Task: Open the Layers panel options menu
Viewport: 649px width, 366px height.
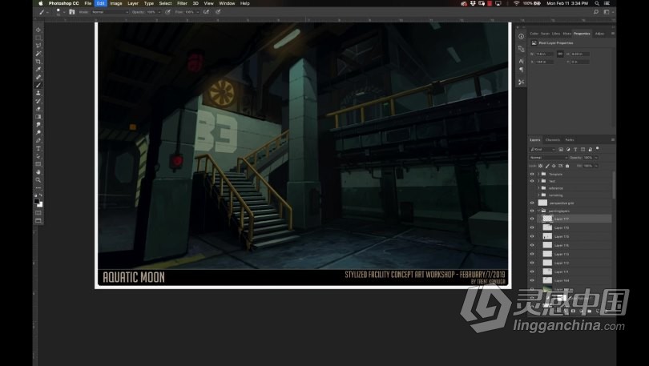Action: tap(613, 140)
